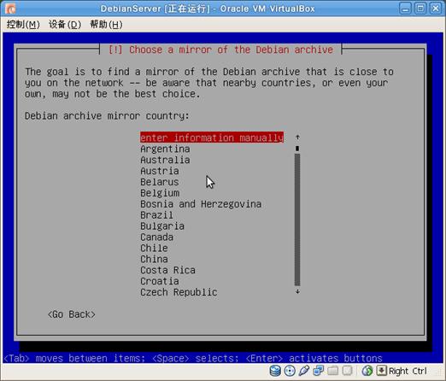Click the list scrollbar up arrow

[297, 138]
